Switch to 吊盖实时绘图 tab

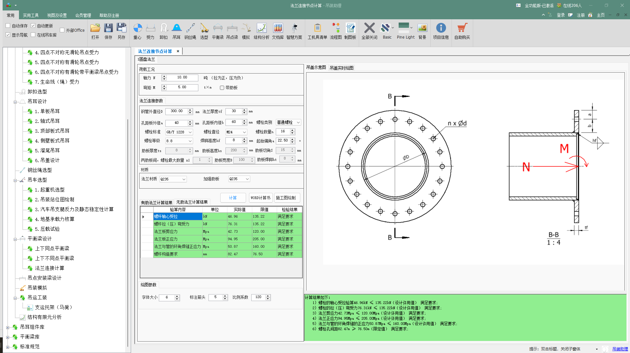click(341, 68)
